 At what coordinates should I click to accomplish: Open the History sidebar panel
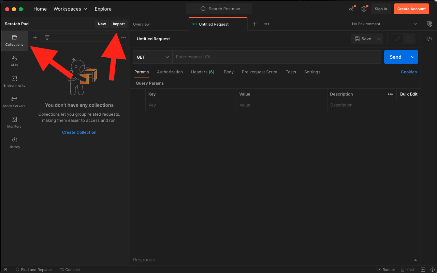14,143
